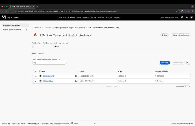This screenshot has height=126, width=195.
Task: Click the browser address bar URL
Action: 67,11
